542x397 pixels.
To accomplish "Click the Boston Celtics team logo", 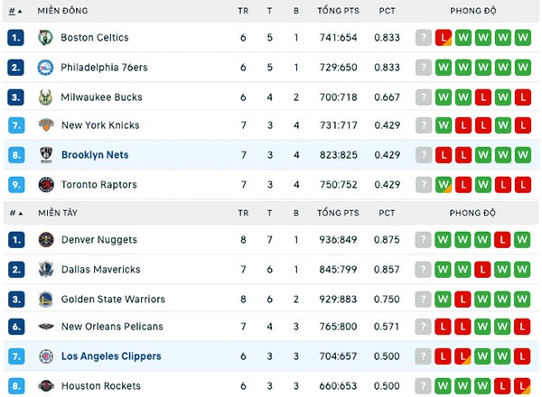I will tap(45, 37).
